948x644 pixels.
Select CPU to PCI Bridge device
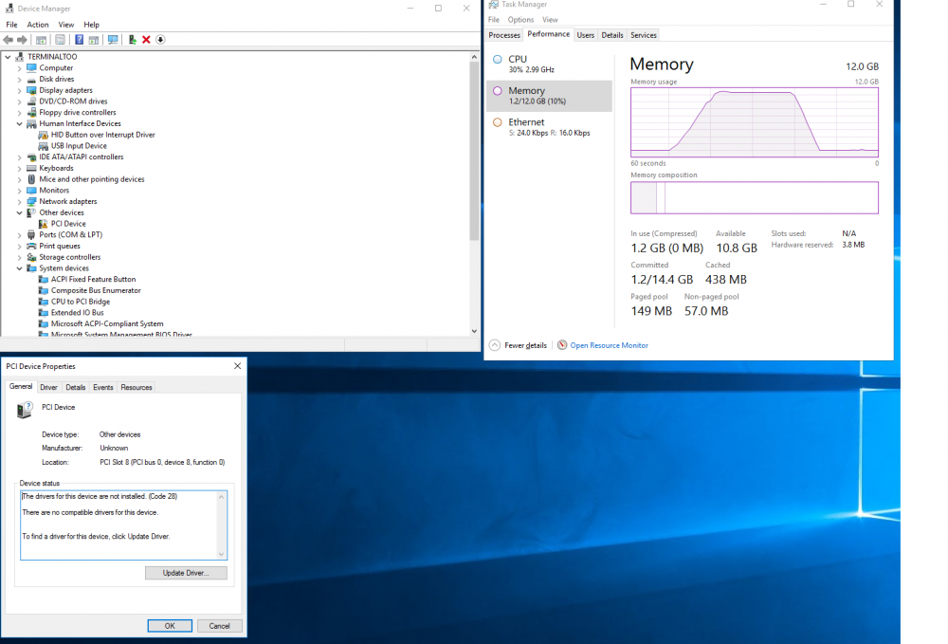(81, 302)
